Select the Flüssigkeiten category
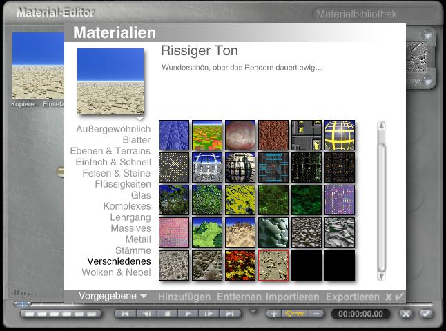Screen dimensions: 446x331 click(x=123, y=184)
